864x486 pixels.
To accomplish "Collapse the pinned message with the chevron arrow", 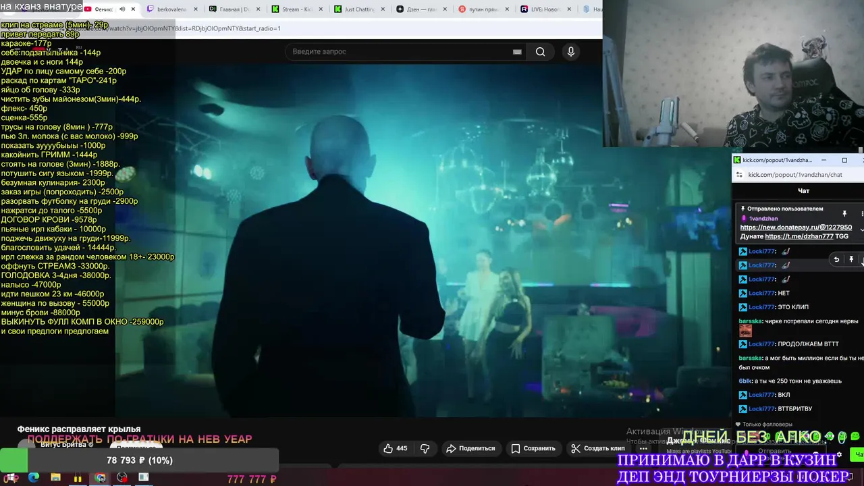I will pyautogui.click(x=861, y=230).
